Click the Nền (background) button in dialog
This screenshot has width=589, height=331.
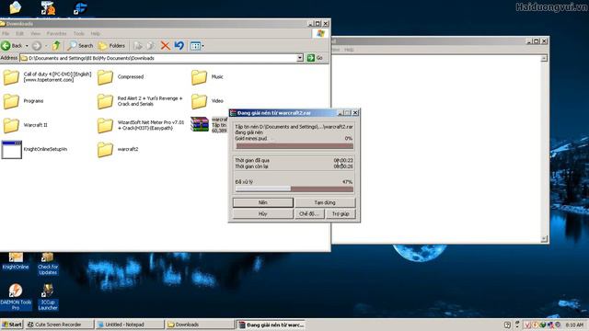(x=263, y=202)
